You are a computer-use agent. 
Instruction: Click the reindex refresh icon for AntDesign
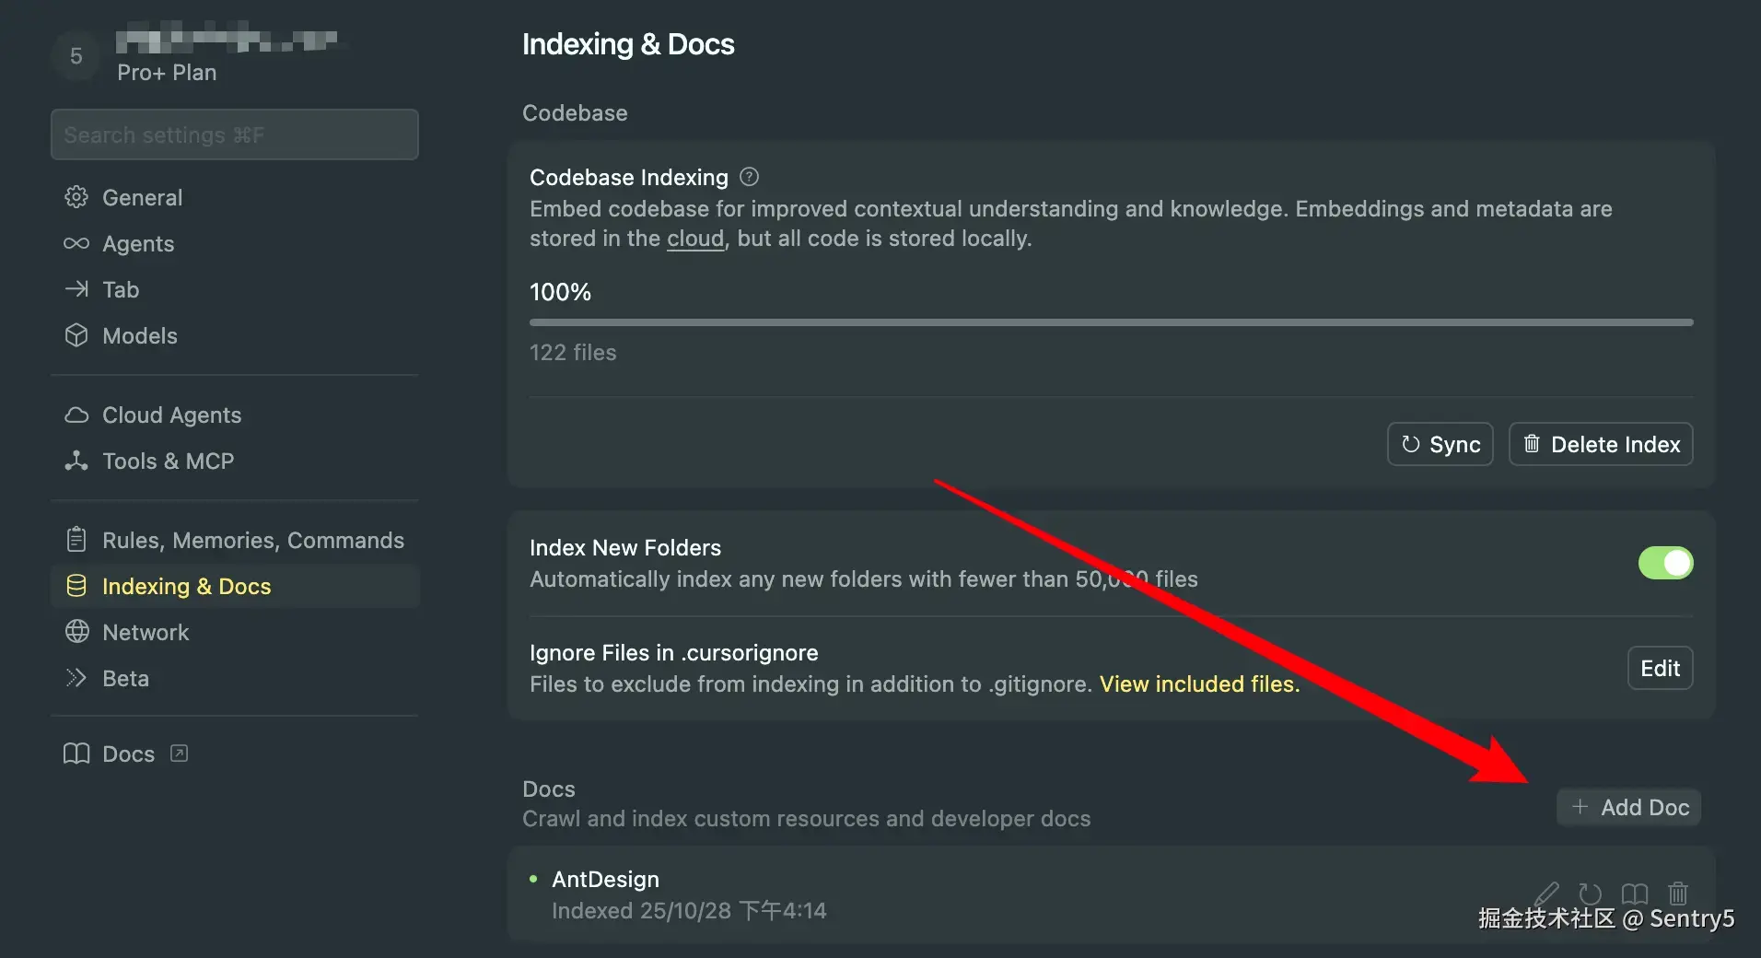click(1591, 893)
